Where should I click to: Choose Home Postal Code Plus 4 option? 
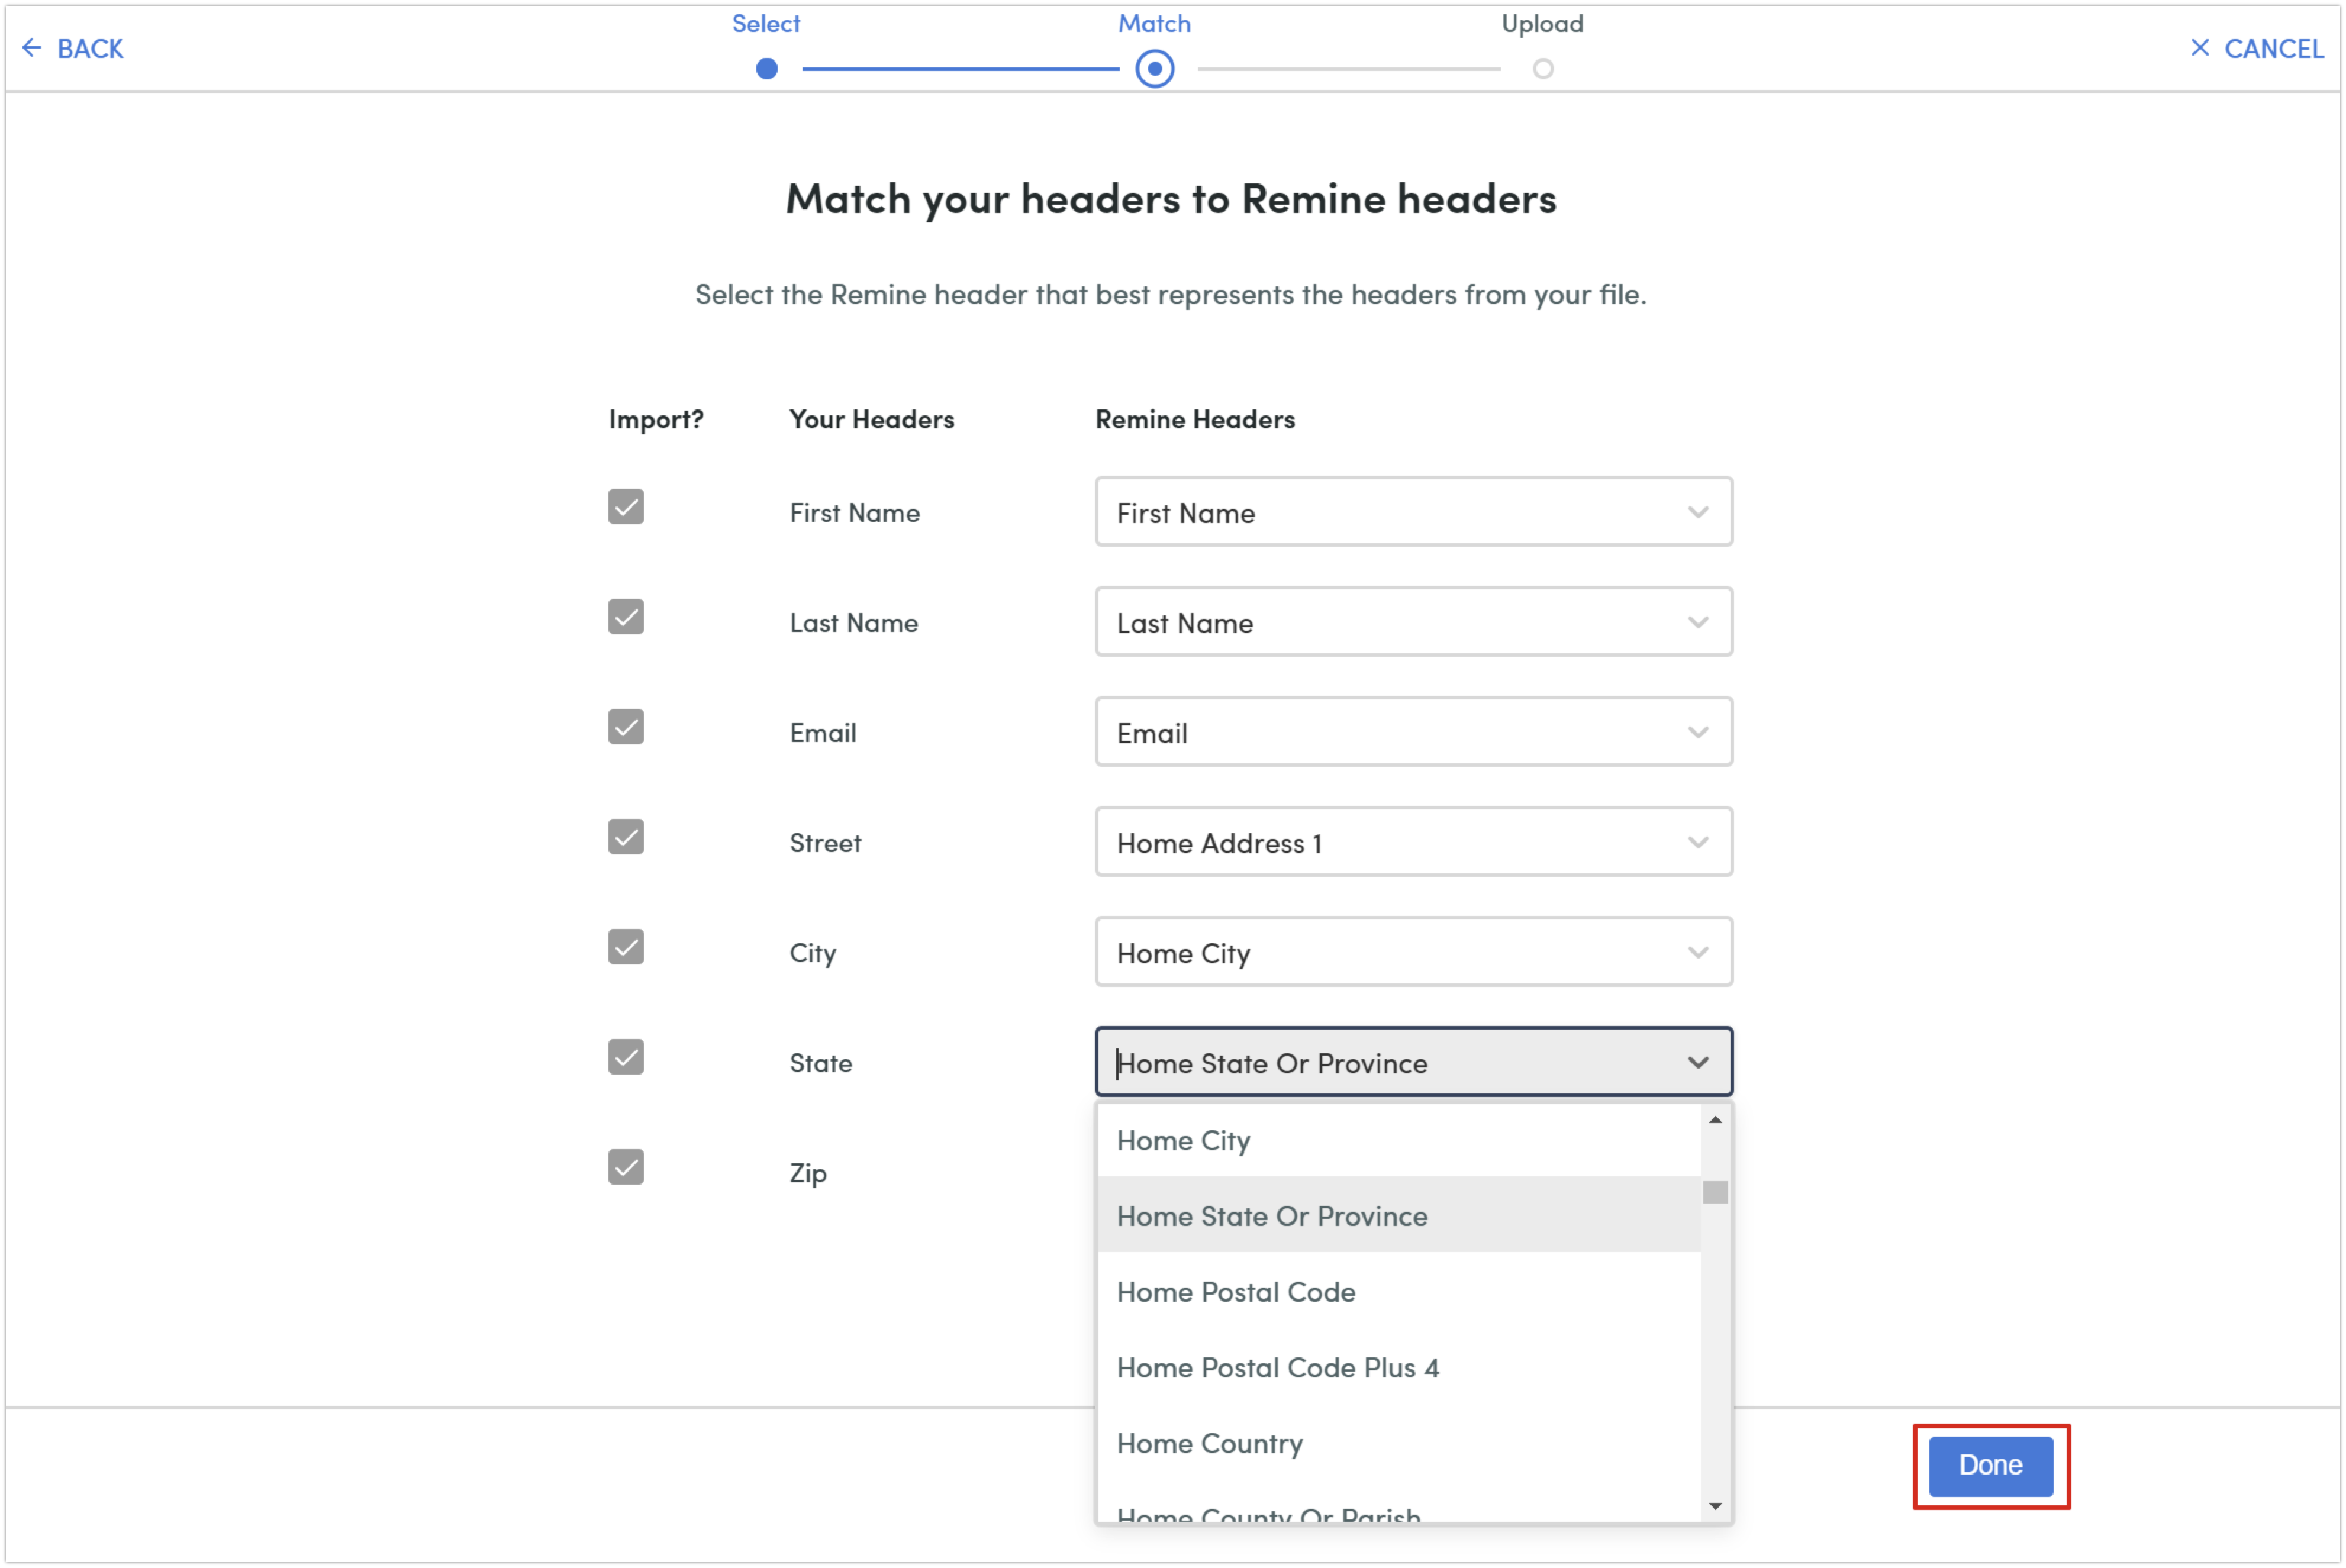click(1398, 1367)
